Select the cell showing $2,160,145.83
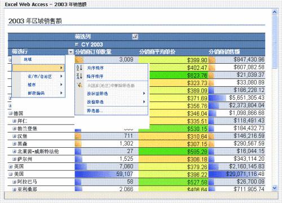This screenshot has height=203, width=282. (x=236, y=166)
